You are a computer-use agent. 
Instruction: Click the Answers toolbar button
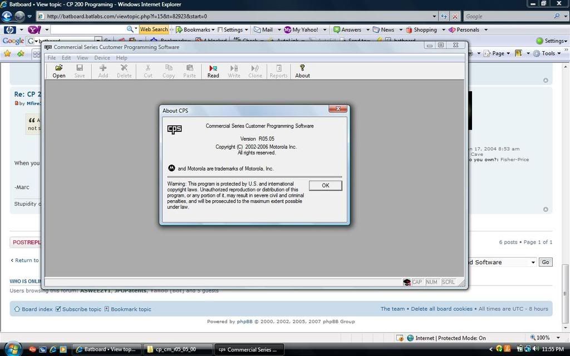[347, 30]
